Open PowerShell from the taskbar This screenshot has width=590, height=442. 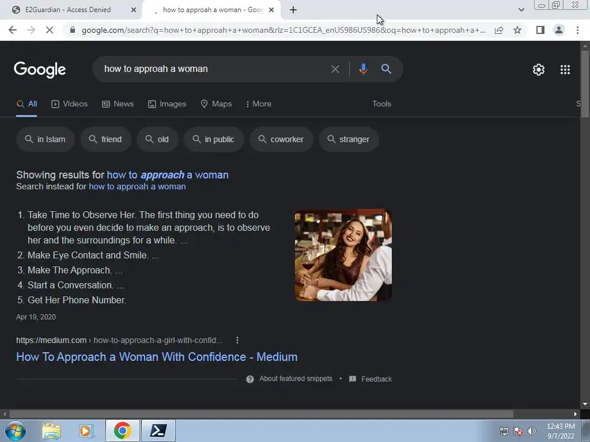158,430
